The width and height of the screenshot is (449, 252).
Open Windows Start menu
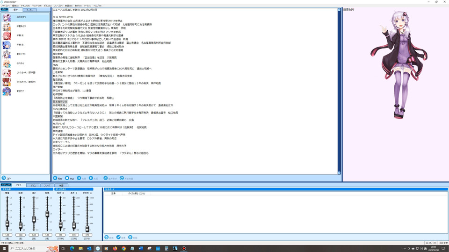click(x=4, y=249)
